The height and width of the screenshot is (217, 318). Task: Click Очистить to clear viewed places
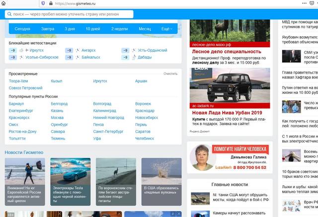[x=170, y=74]
